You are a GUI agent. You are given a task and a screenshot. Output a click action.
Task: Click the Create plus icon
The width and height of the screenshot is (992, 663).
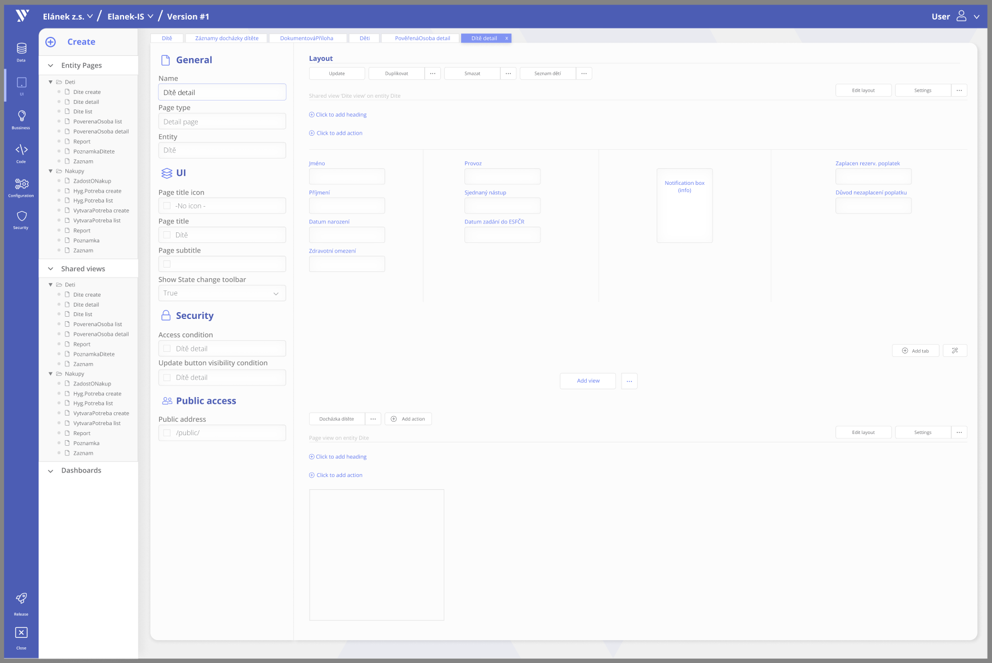(x=51, y=42)
